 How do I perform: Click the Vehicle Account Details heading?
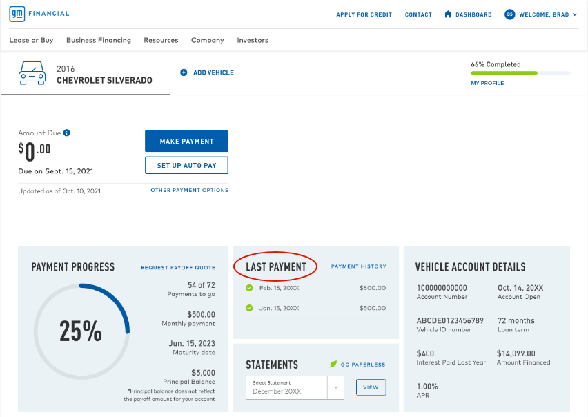click(470, 266)
